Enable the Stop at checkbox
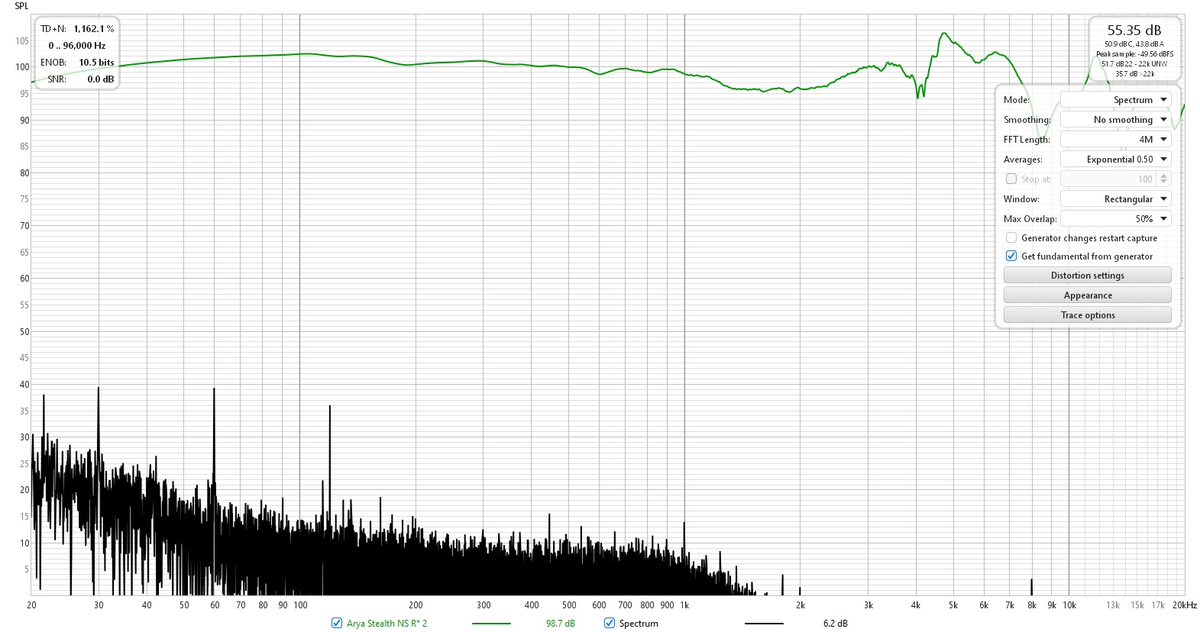 (x=1011, y=179)
